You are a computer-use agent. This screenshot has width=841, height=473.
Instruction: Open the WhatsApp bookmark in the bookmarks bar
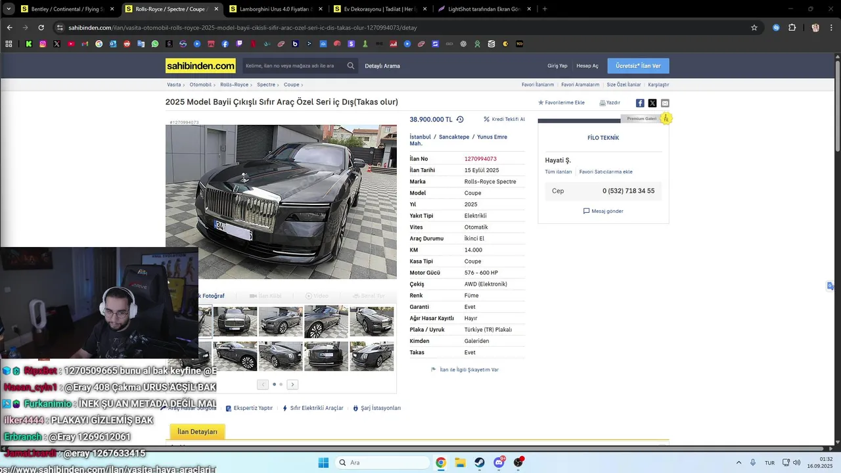[155, 44]
